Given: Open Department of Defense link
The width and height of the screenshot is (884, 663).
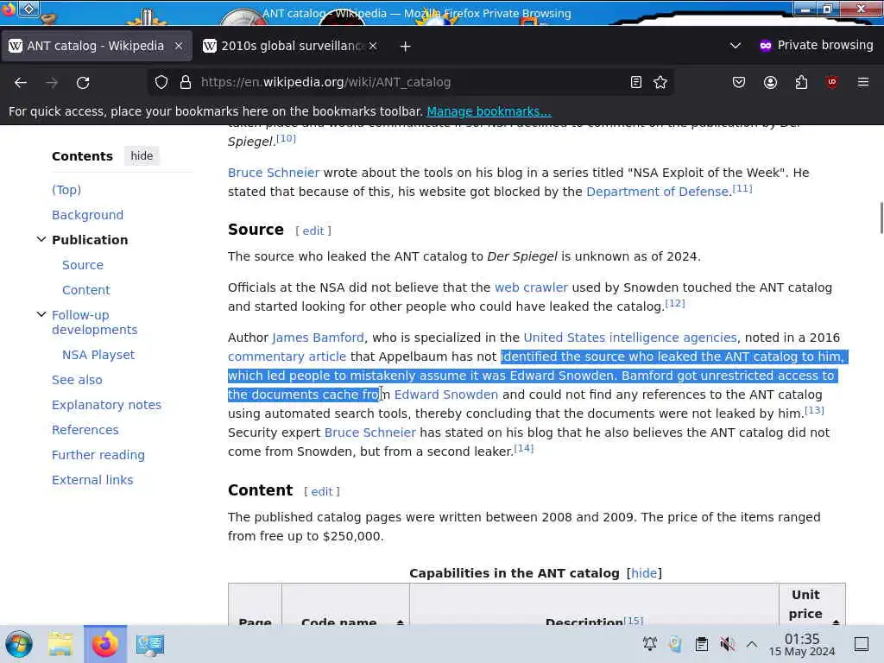Looking at the screenshot, I should pyautogui.click(x=657, y=192).
